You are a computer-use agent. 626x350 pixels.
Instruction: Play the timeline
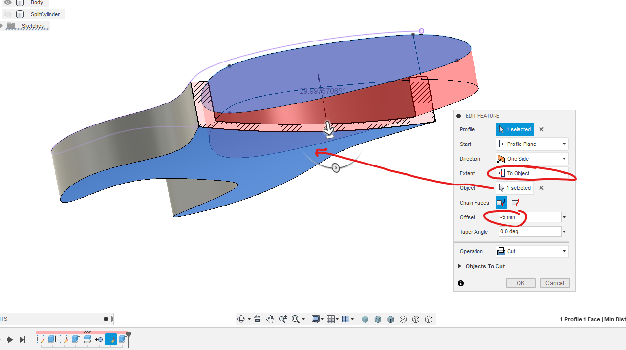tap(10, 339)
